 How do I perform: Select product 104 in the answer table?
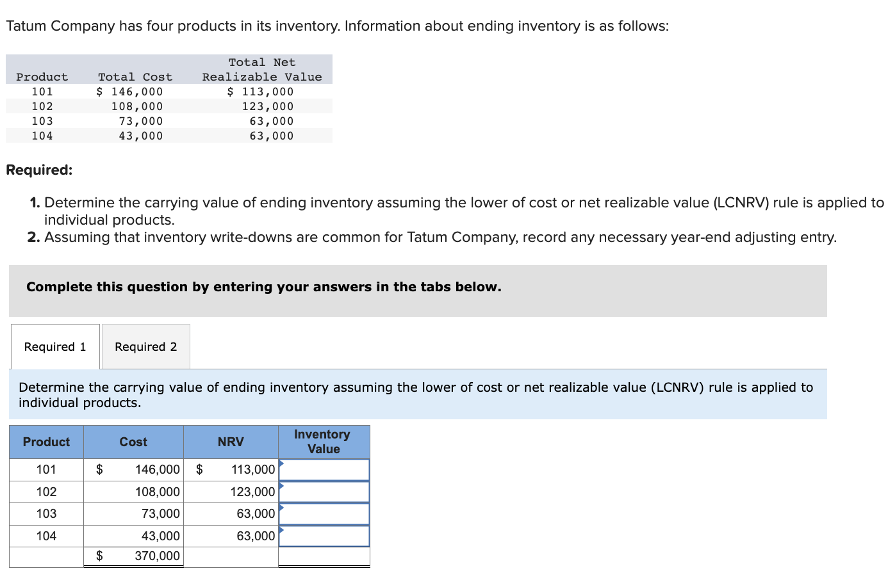click(x=46, y=536)
